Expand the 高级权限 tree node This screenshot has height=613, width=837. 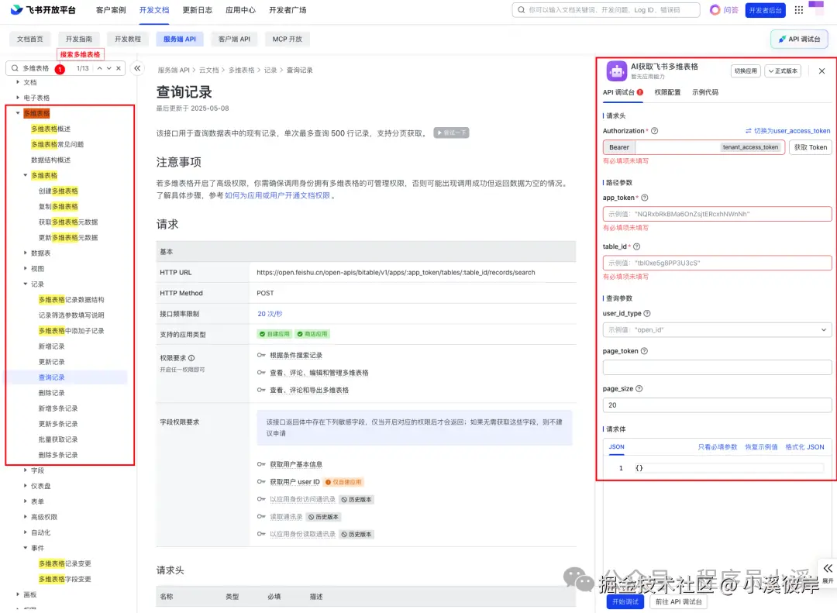[26, 517]
